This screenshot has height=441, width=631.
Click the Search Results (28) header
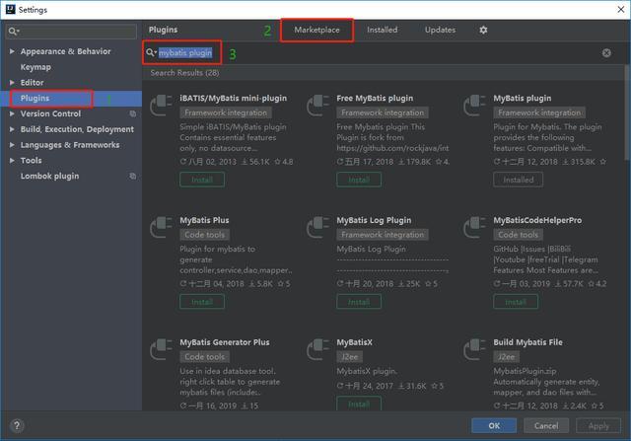click(184, 73)
